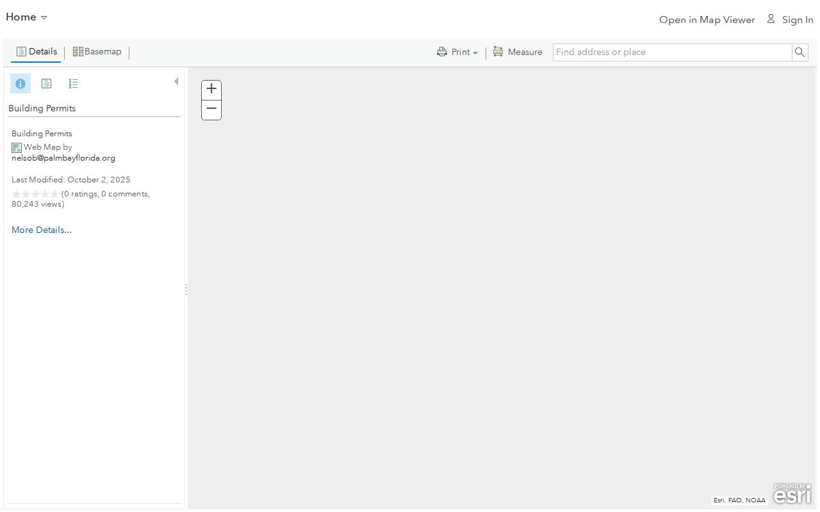This screenshot has height=512, width=820.
Task: Click the About info icon
Action: (20, 84)
